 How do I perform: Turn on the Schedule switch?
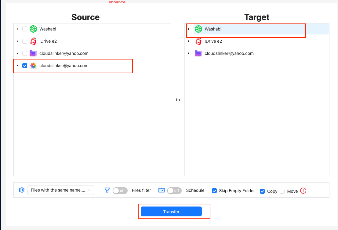[174, 191]
